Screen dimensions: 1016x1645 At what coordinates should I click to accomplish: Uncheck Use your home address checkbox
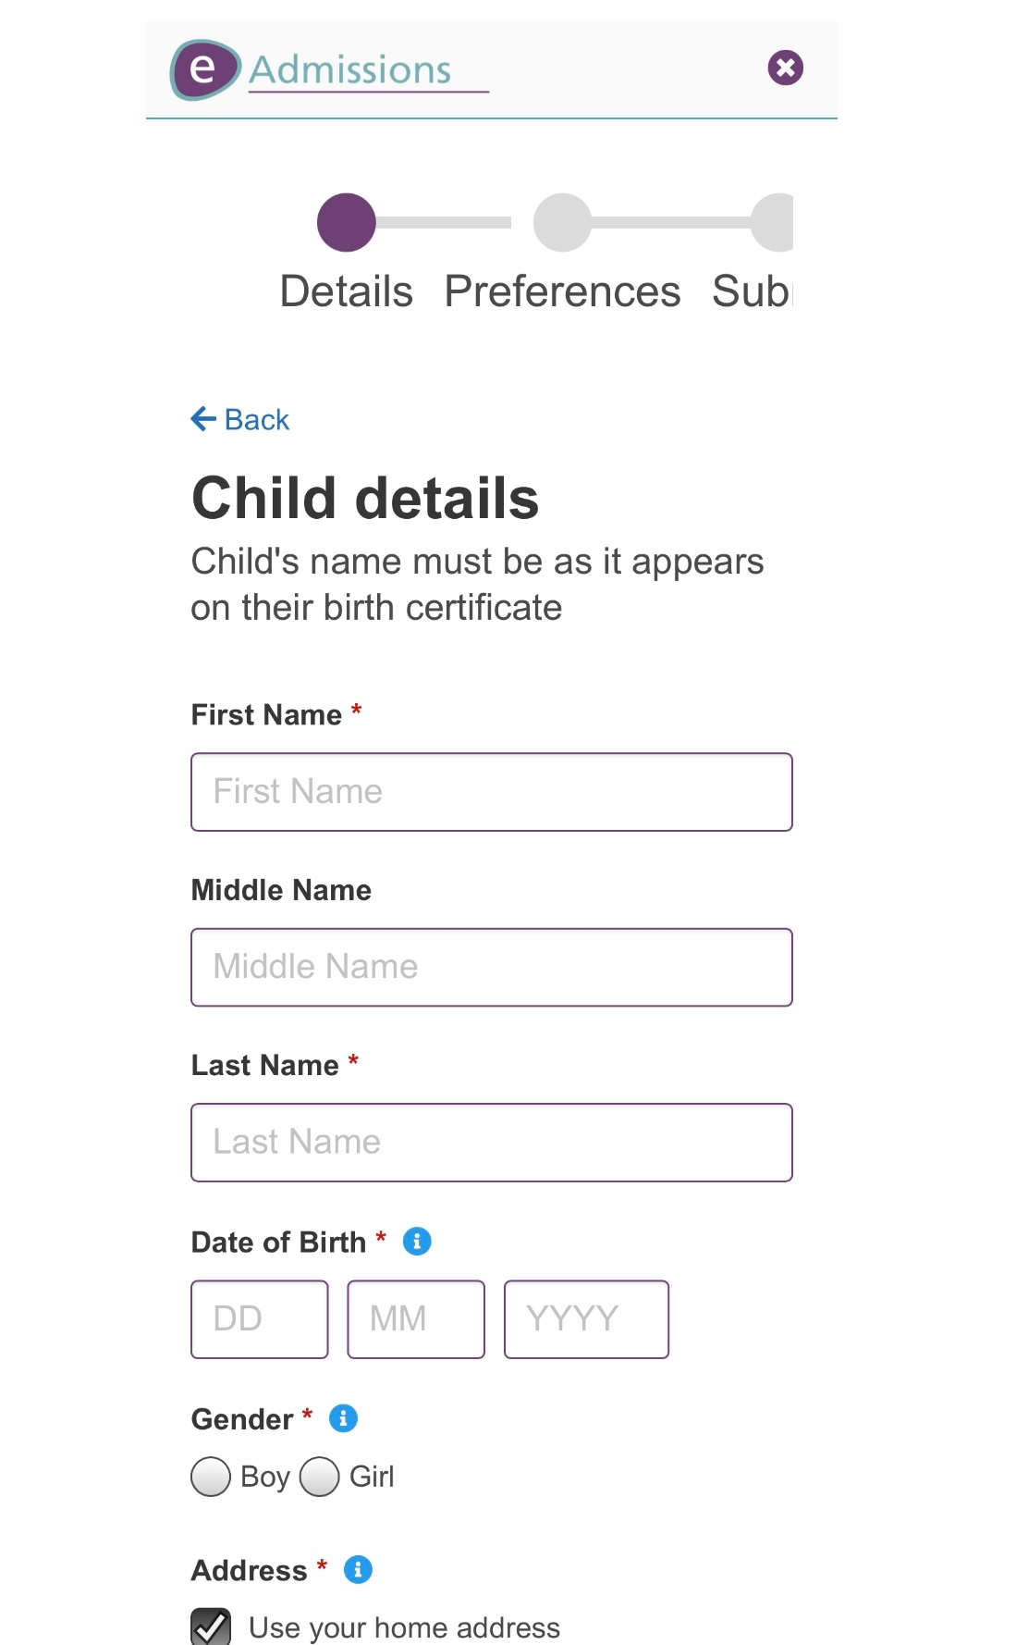click(x=211, y=1626)
